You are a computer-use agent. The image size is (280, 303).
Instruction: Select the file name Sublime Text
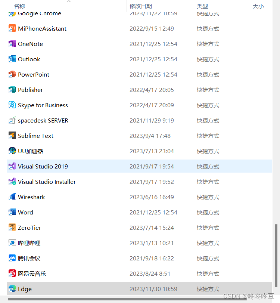35,136
